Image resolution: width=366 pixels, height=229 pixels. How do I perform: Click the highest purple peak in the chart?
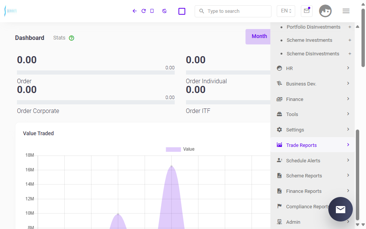172,166
